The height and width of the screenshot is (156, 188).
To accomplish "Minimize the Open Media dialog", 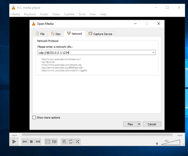I will pos(135,24).
